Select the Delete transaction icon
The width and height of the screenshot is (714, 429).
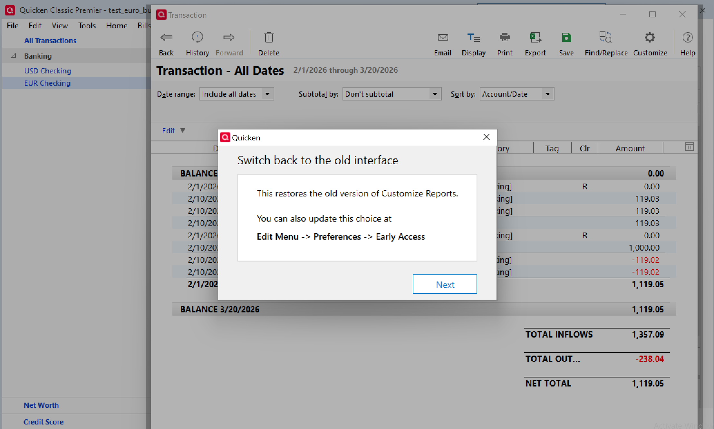click(268, 37)
